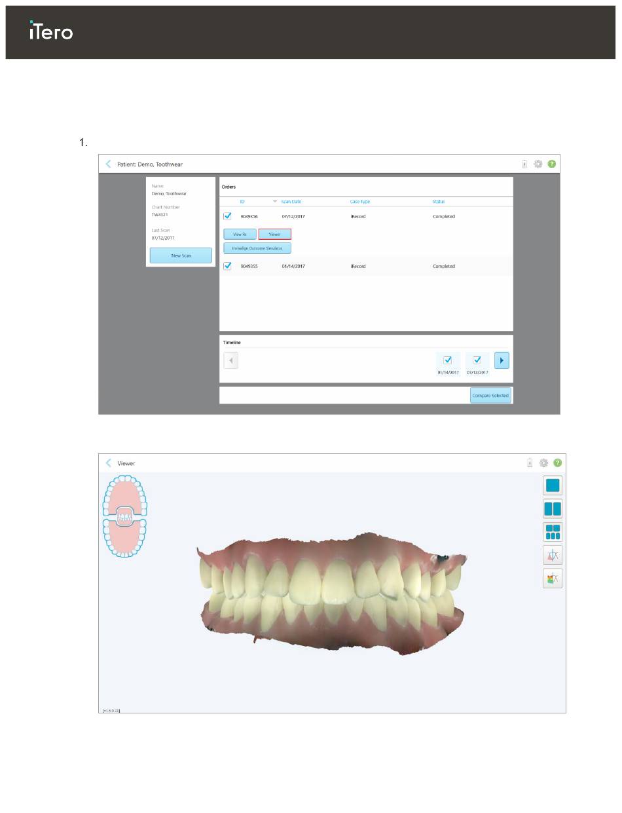The height and width of the screenshot is (813, 622).
Task: Check battery status icon on Patient screen
Action: [524, 164]
